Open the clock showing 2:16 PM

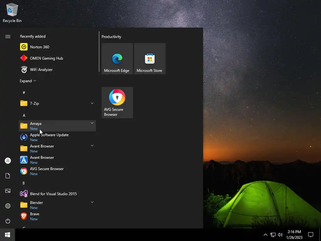click(294, 235)
